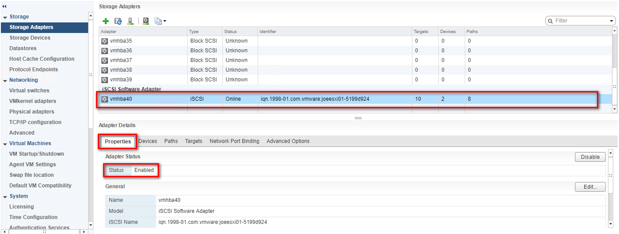Click the iSCSI Software Adapter group heading
Screen dimensions: 619x234
(x=132, y=89)
